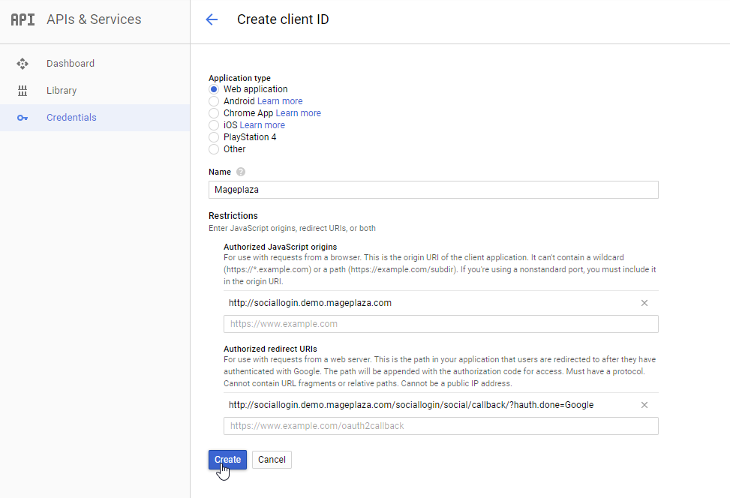Screen dimensions: 730x498
Task: Focus the empty Authorized redirect URIs field
Action: click(x=440, y=426)
